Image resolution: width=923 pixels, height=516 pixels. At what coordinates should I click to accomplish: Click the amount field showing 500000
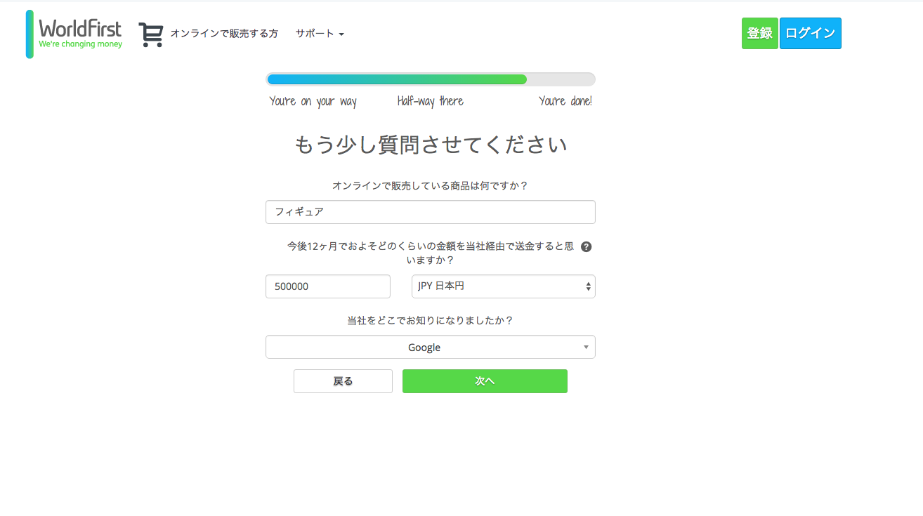(x=327, y=286)
